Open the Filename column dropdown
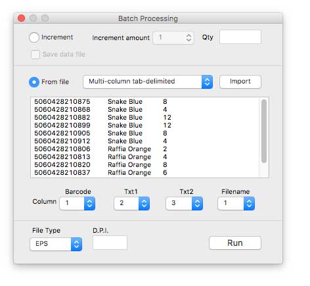The width and height of the screenshot is (310, 286). [x=236, y=203]
